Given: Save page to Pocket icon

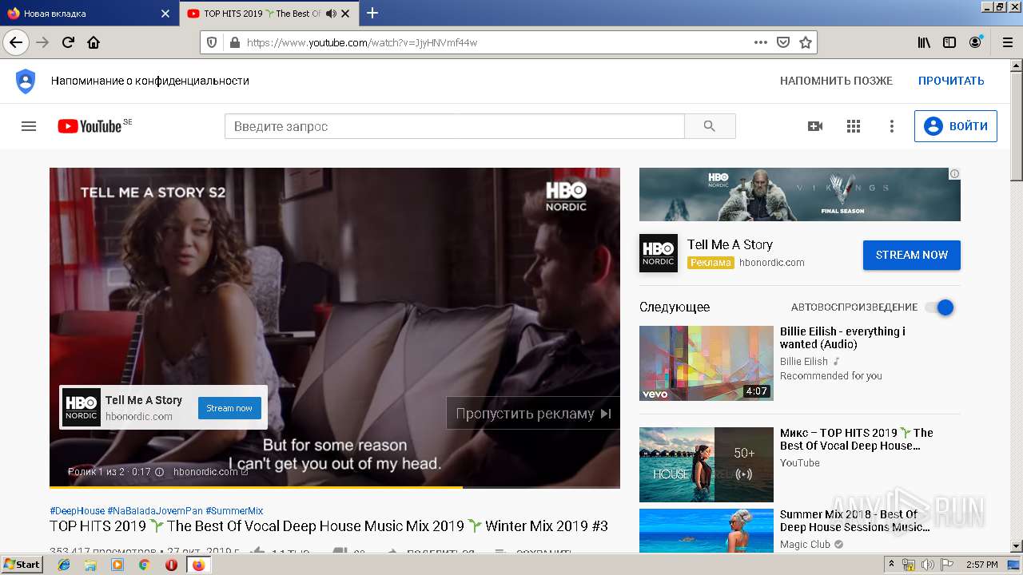Looking at the screenshot, I should pyautogui.click(x=783, y=42).
